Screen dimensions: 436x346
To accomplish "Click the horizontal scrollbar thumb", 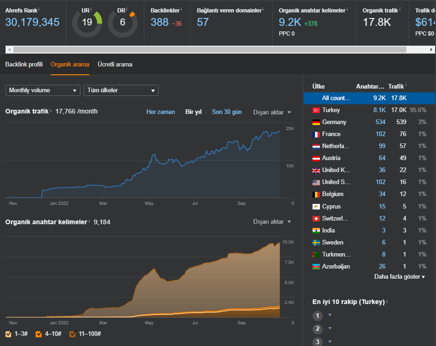I will [x=209, y=50].
